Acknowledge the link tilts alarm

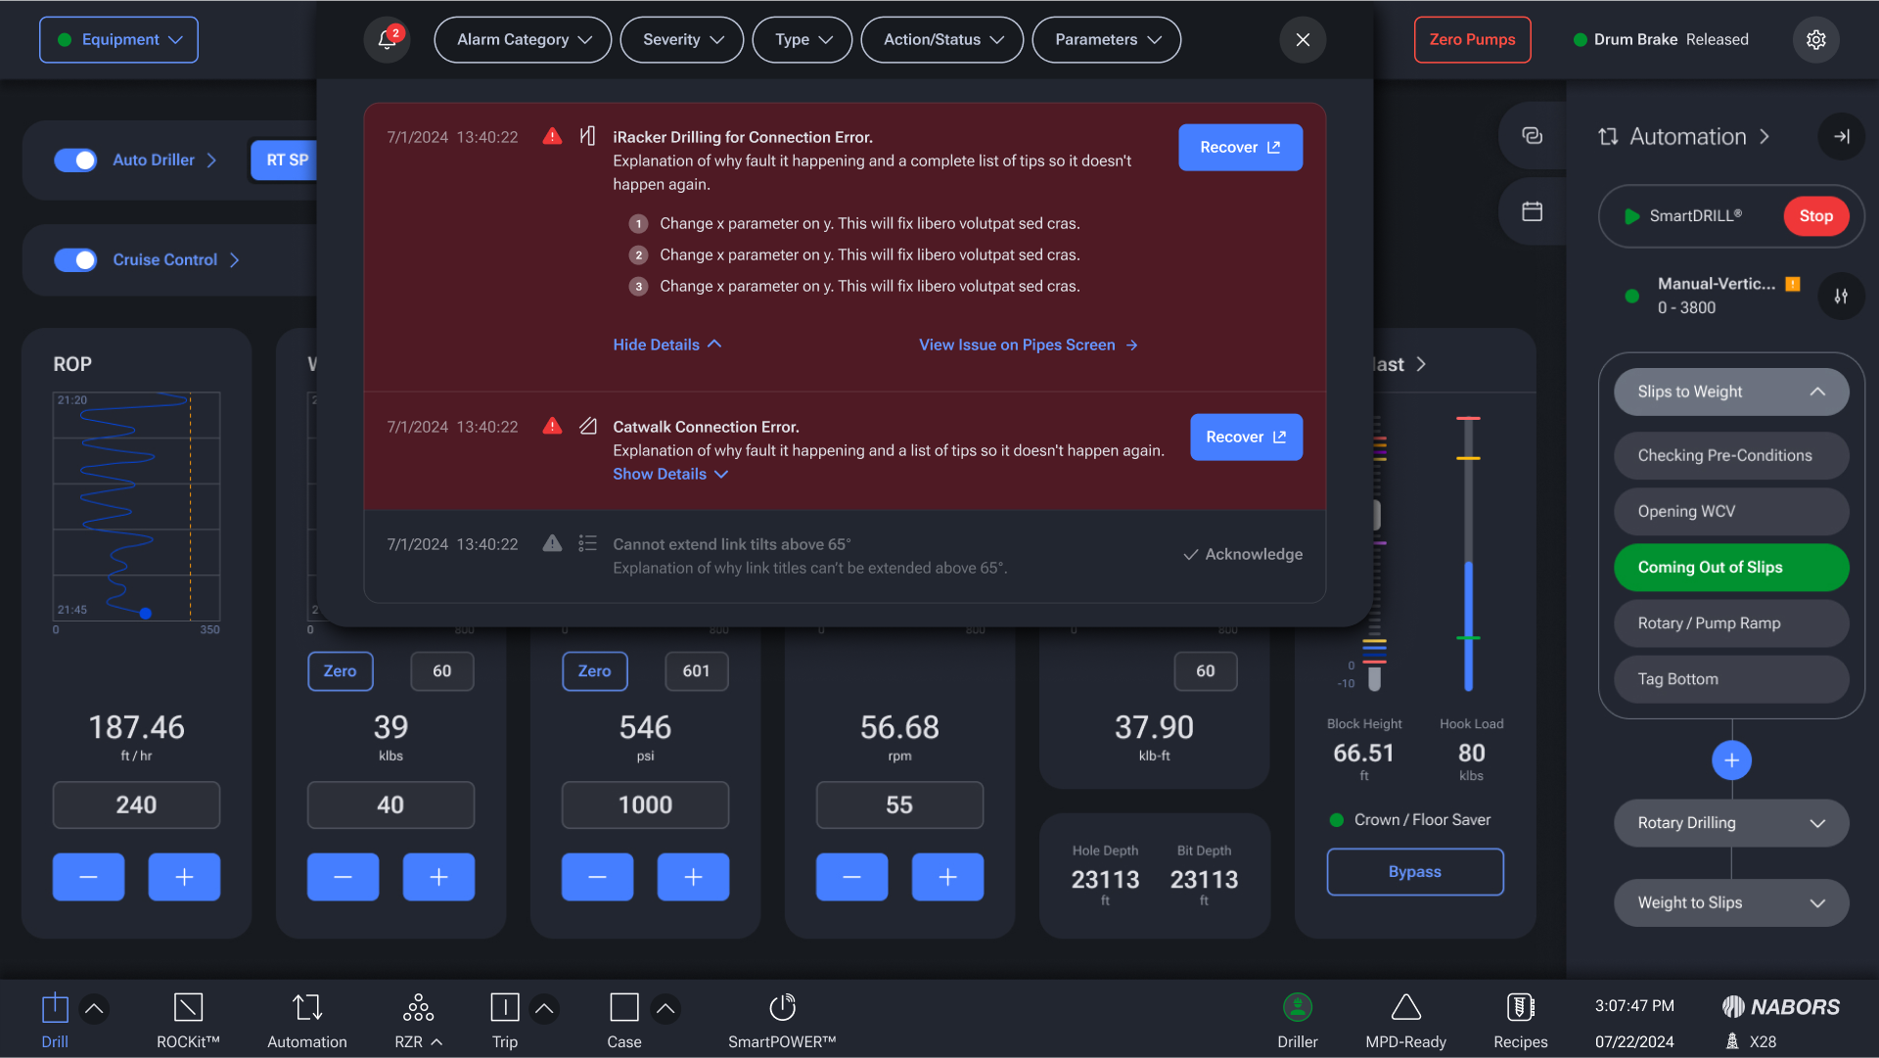pos(1243,554)
